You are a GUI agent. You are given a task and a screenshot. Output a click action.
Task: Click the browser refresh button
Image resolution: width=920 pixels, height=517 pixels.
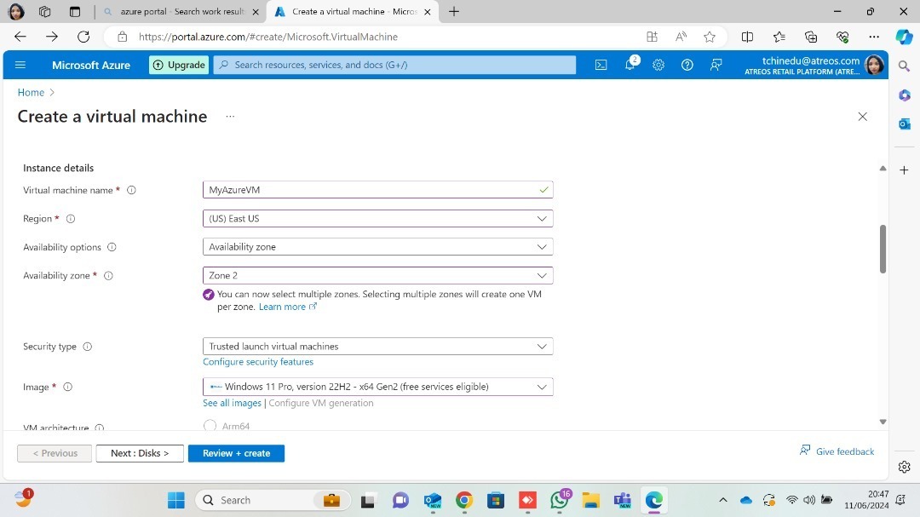click(x=83, y=37)
